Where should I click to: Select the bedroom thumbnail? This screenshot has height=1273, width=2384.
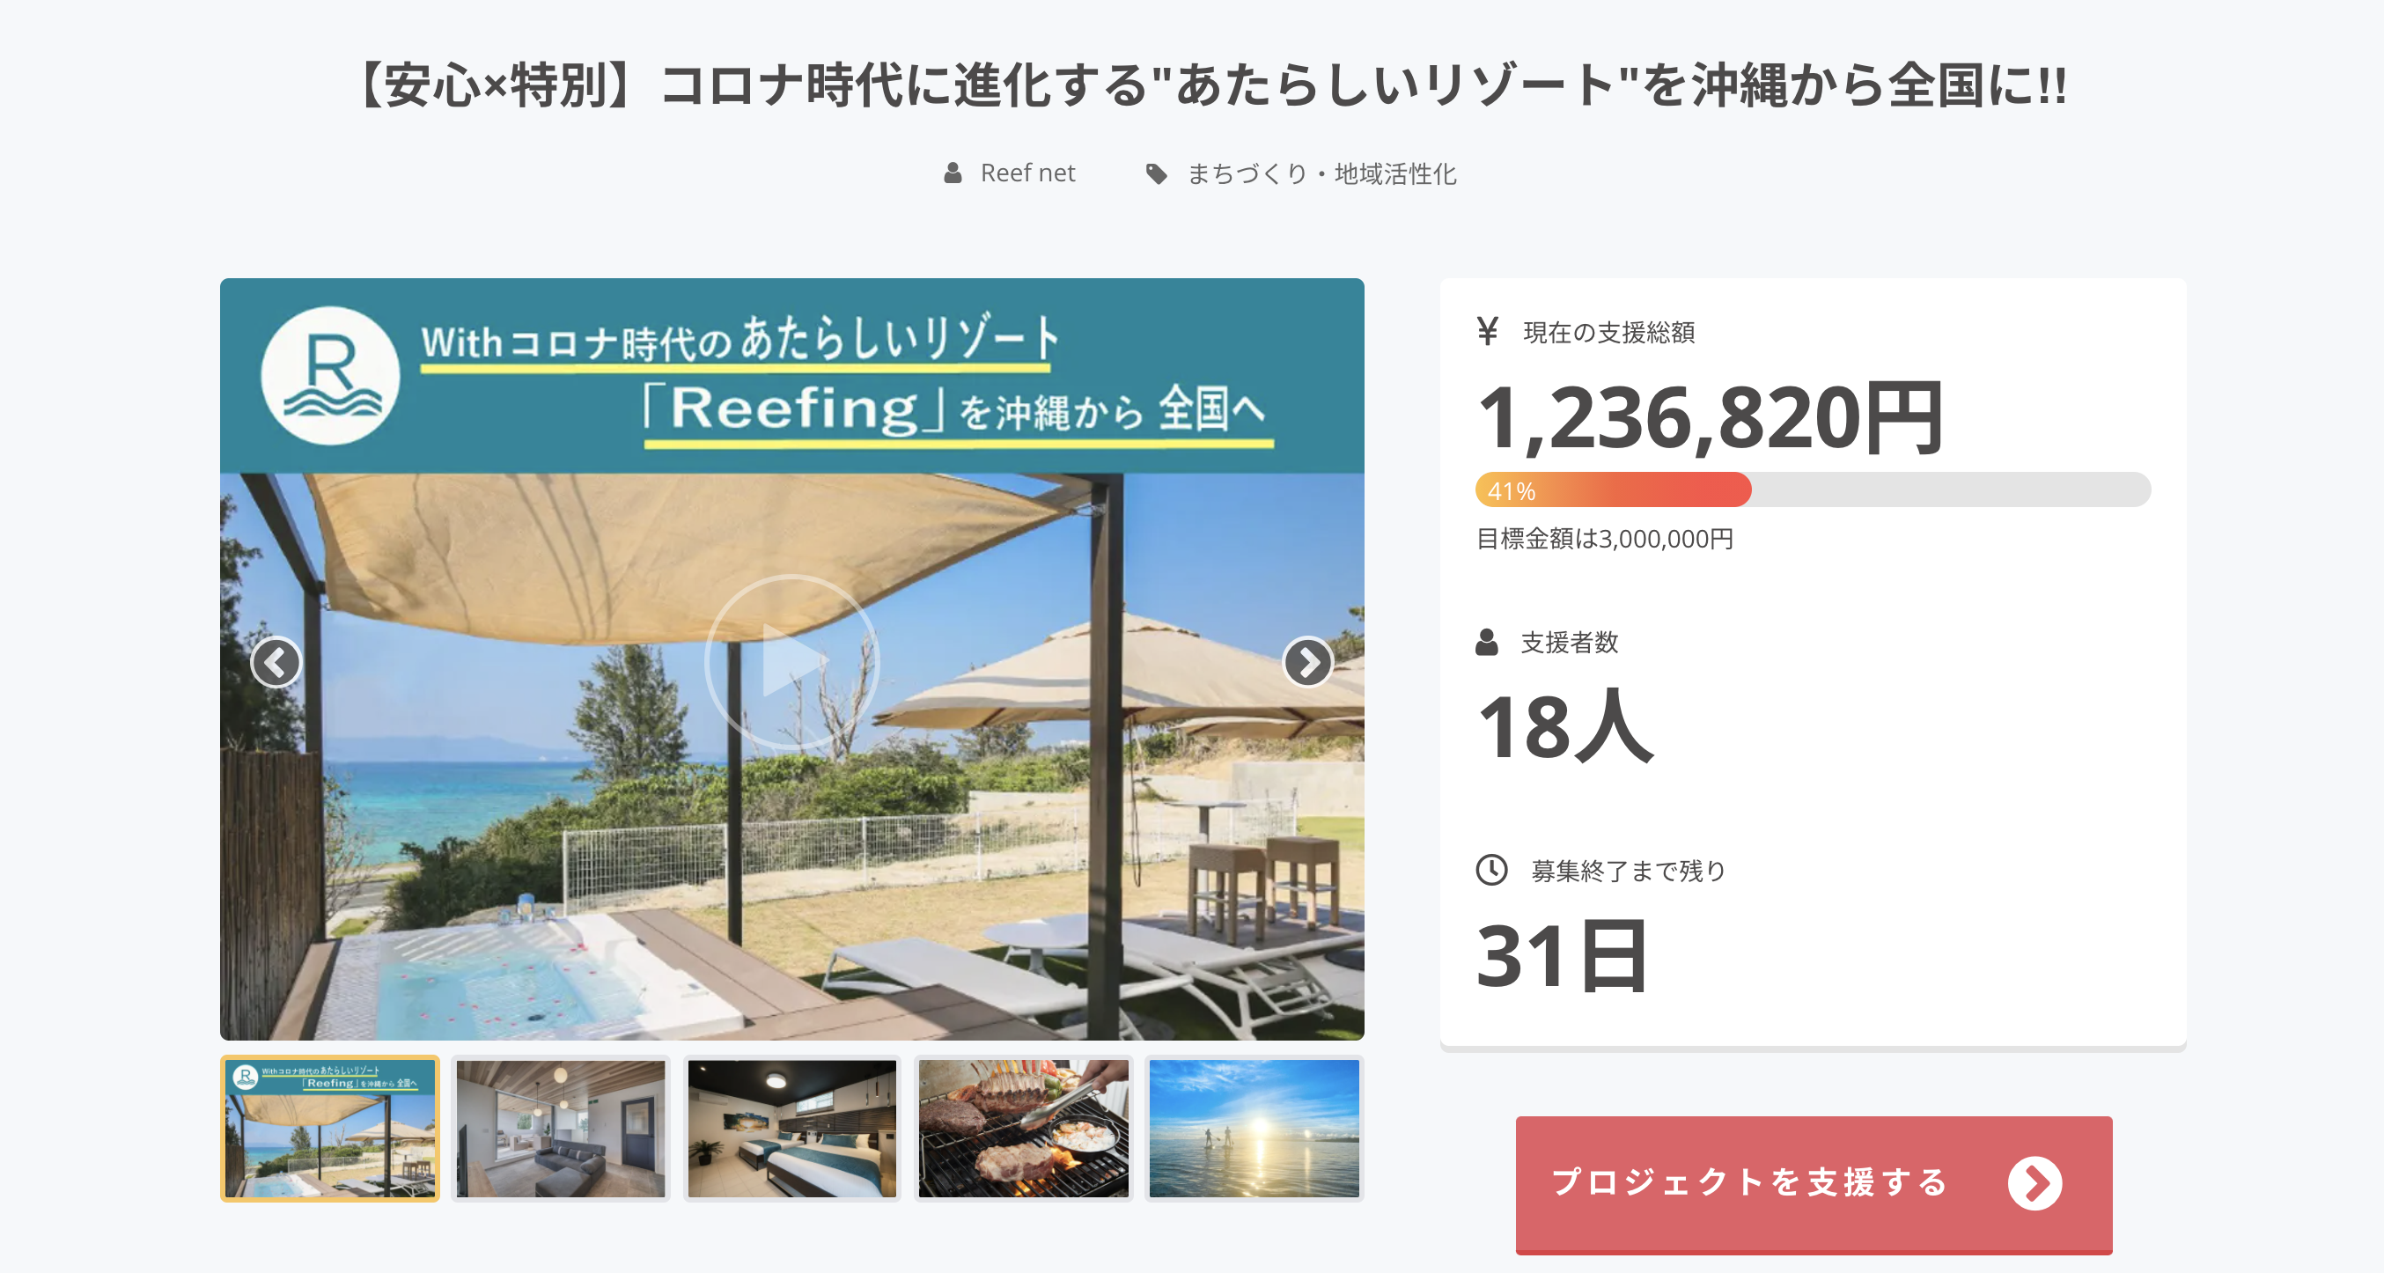(x=791, y=1129)
